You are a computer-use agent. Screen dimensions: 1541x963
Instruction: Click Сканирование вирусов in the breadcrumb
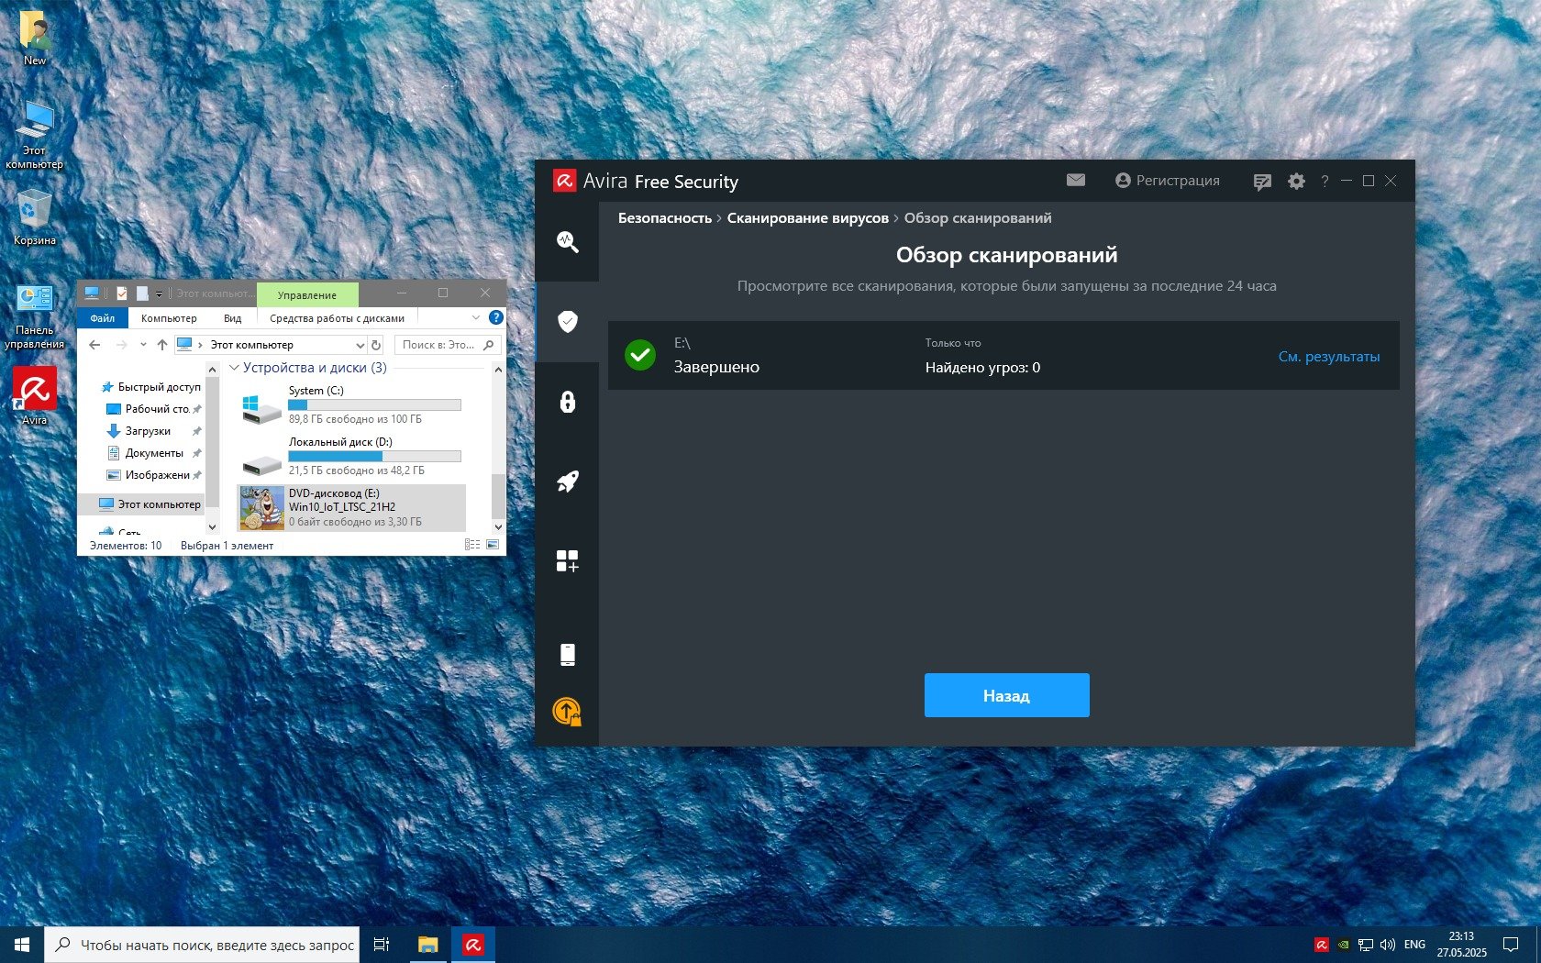point(807,218)
